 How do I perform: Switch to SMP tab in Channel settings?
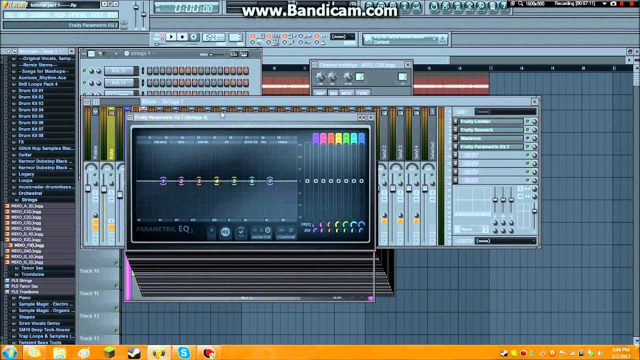[x=320, y=93]
